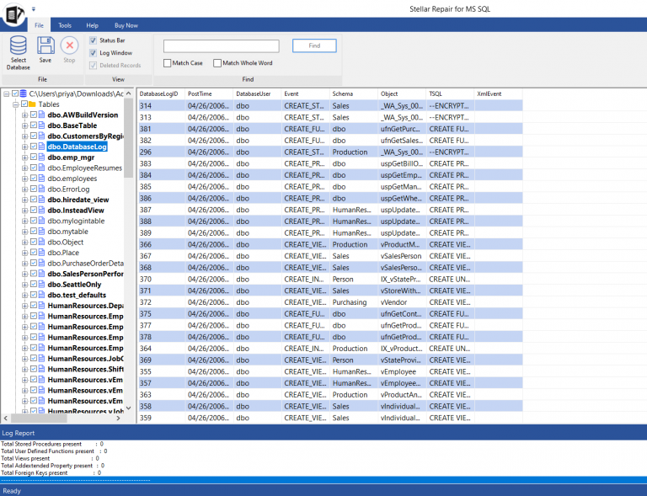The width and height of the screenshot is (647, 496).
Task: Click the Event column header
Action: (305, 93)
